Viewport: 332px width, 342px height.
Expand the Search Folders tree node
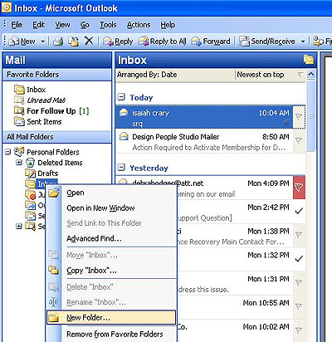pyautogui.click(x=19, y=227)
